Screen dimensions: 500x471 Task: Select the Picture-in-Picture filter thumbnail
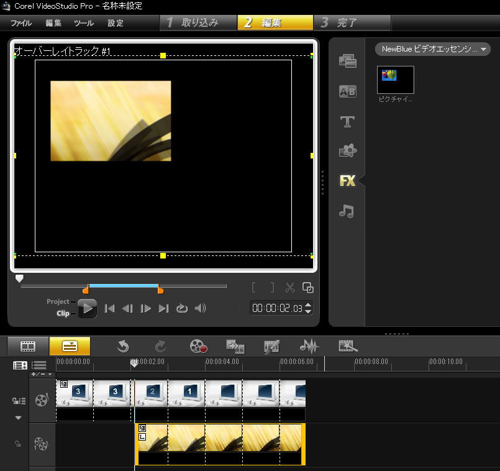point(396,80)
